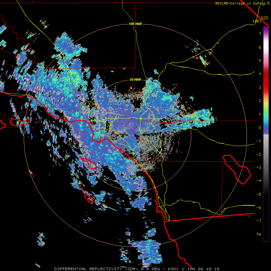Image resolution: width=271 pixels, height=271 pixels.
Task: Click the ZDR color scale bar
Action: click(x=266, y=134)
